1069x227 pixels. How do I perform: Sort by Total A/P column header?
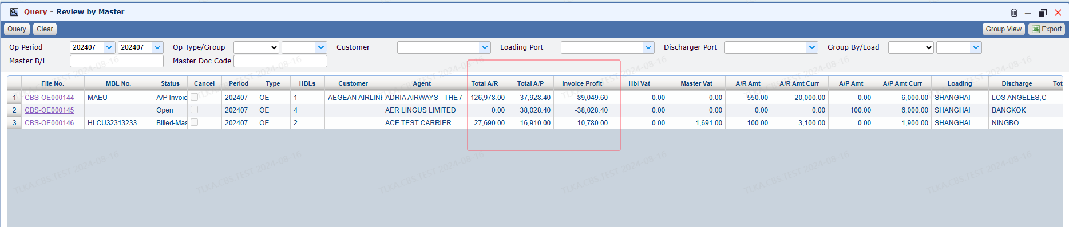[x=530, y=83]
